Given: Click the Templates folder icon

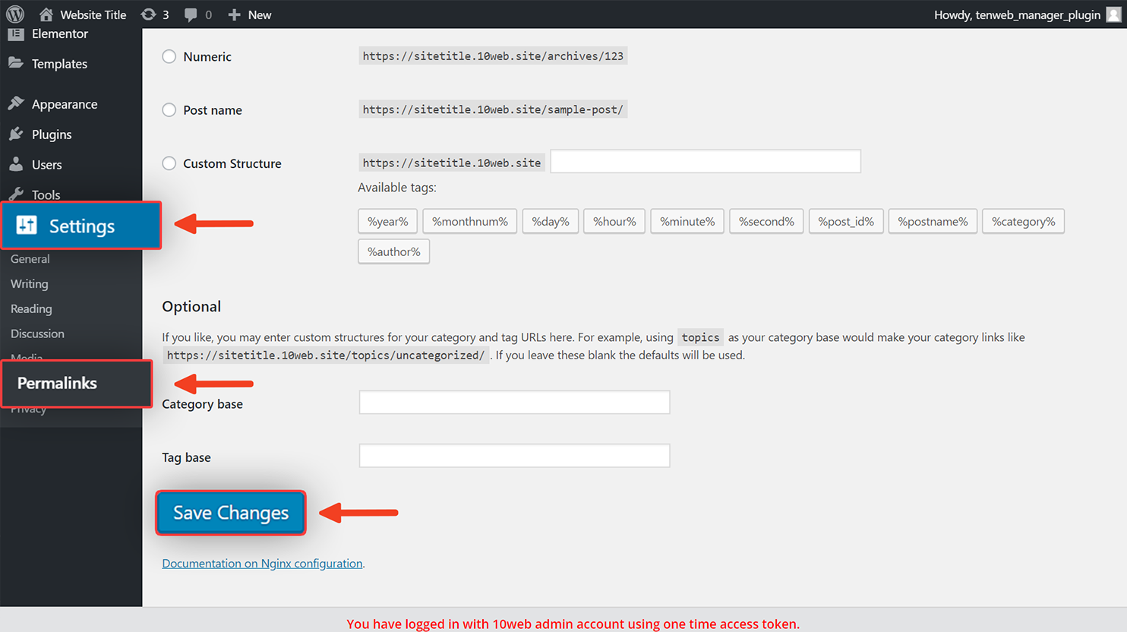Looking at the screenshot, I should pos(16,63).
